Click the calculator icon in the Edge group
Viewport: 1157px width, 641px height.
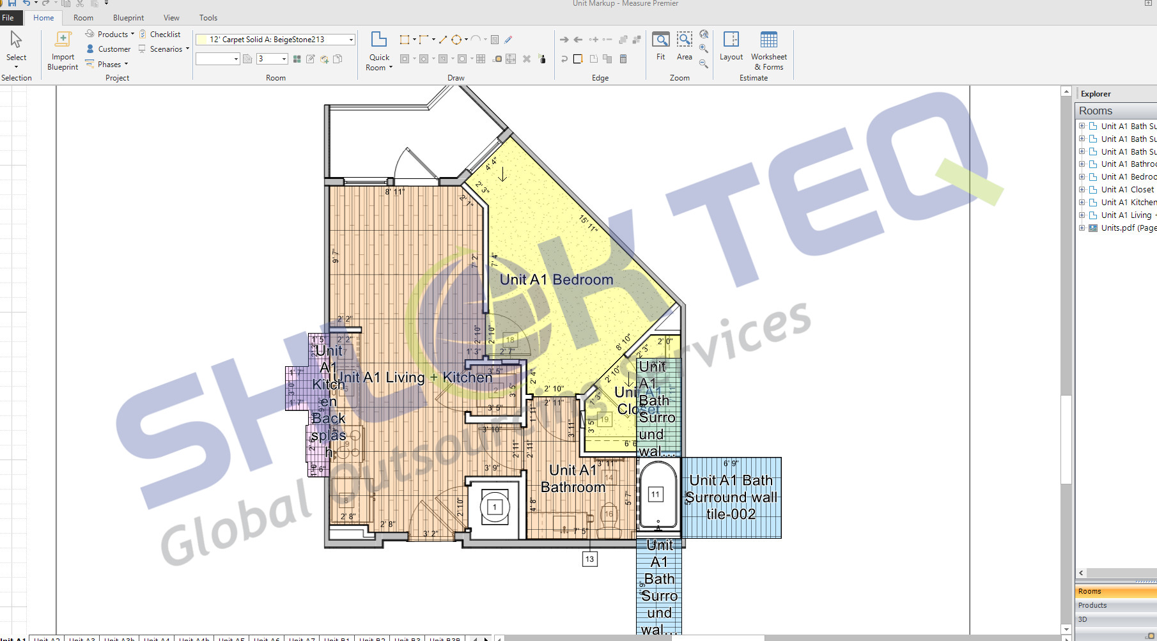tap(623, 59)
